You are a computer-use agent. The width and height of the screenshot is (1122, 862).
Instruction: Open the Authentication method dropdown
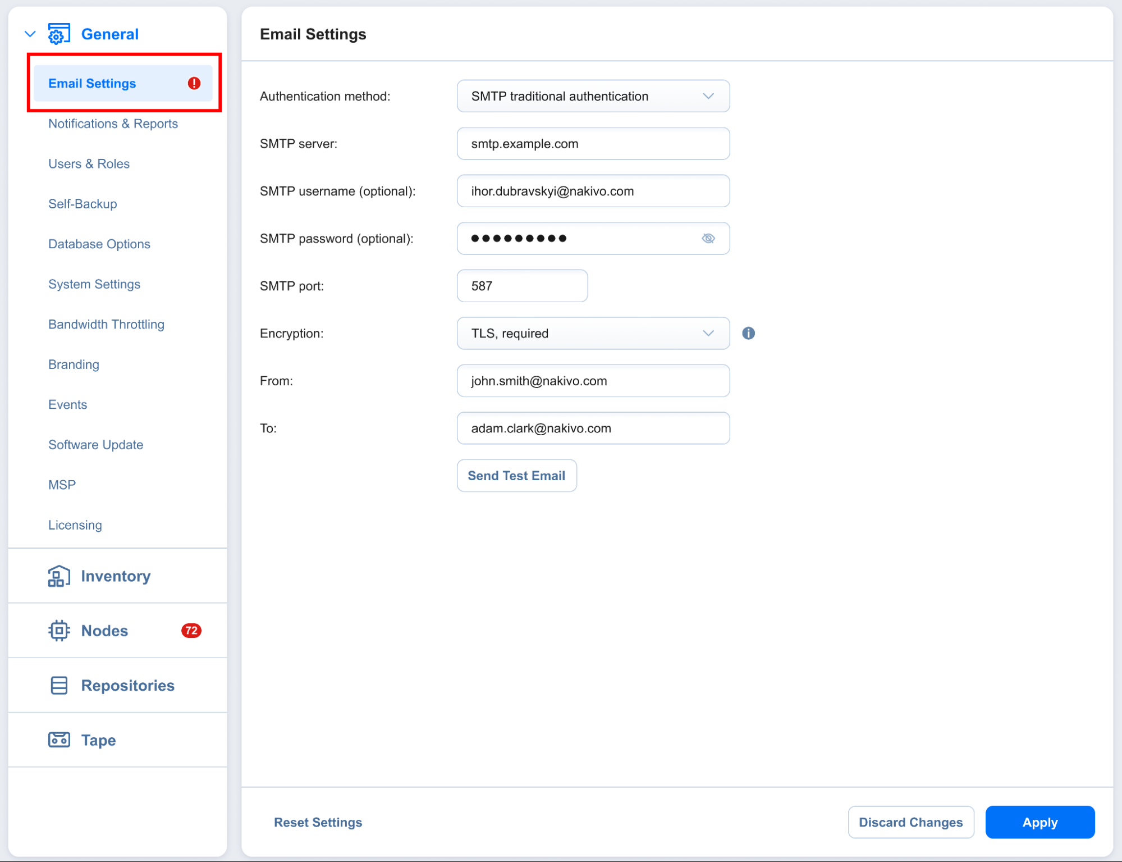(x=593, y=96)
